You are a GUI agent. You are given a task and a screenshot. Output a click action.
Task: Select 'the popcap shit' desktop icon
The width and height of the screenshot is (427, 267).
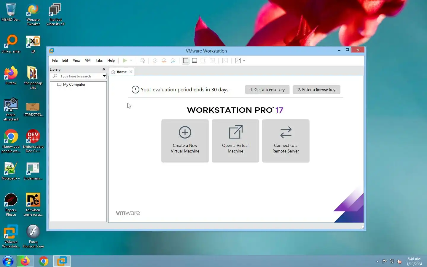coord(33,78)
